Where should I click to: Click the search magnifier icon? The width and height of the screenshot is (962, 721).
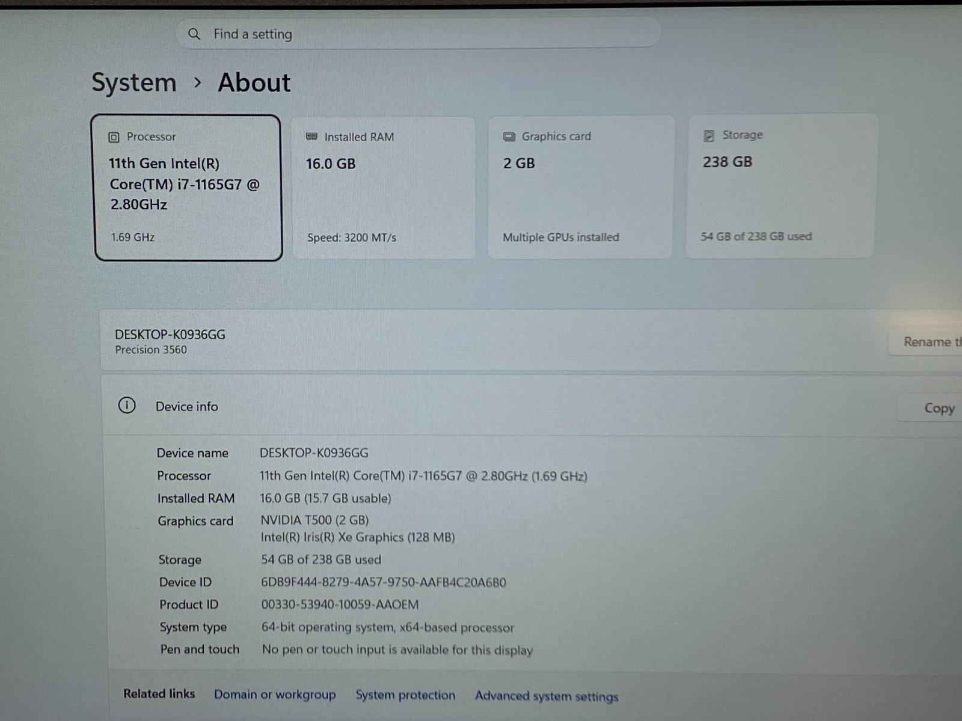(x=194, y=34)
